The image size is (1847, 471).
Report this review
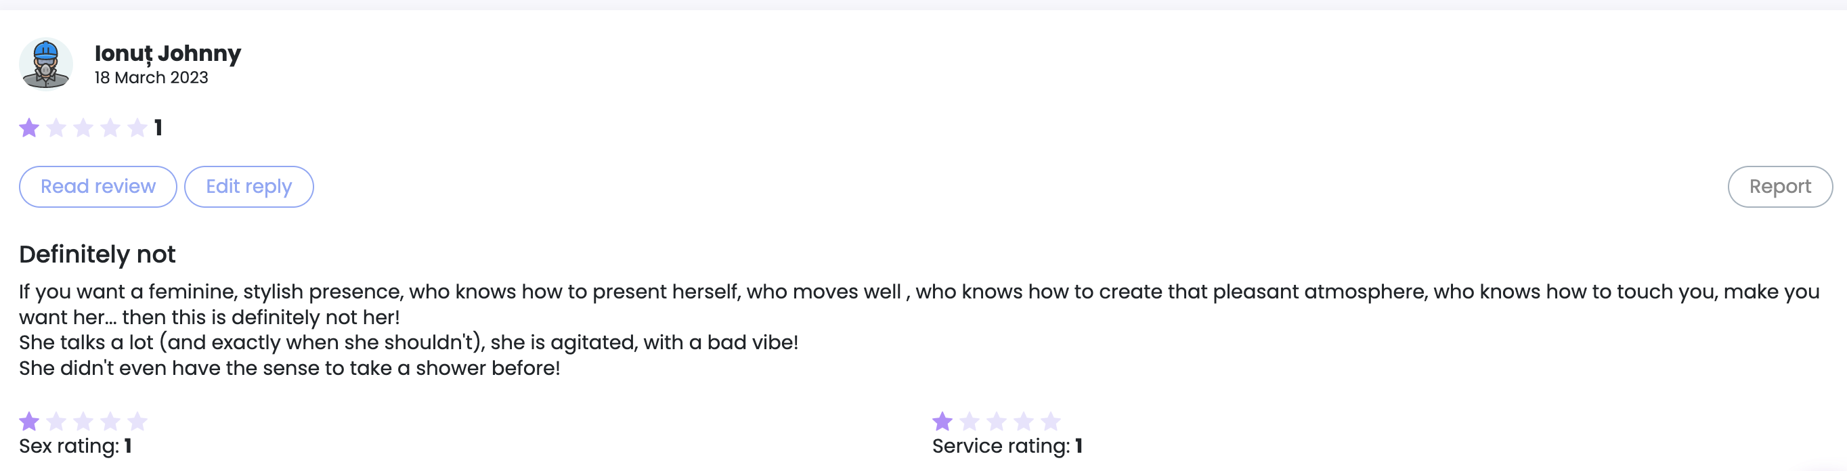[x=1779, y=186]
